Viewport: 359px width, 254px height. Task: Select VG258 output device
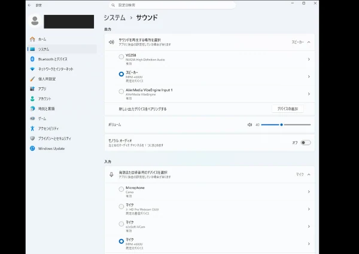tap(121, 57)
